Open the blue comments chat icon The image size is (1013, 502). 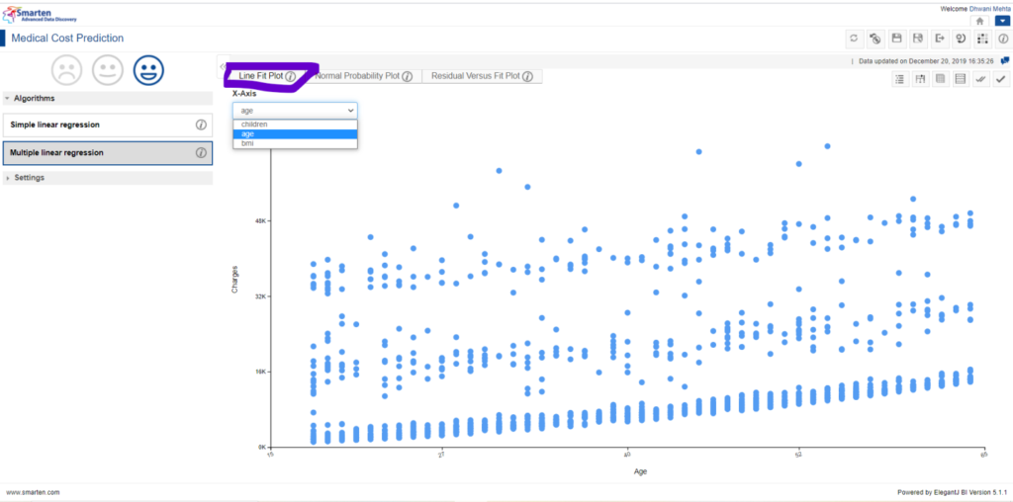pos(1005,60)
